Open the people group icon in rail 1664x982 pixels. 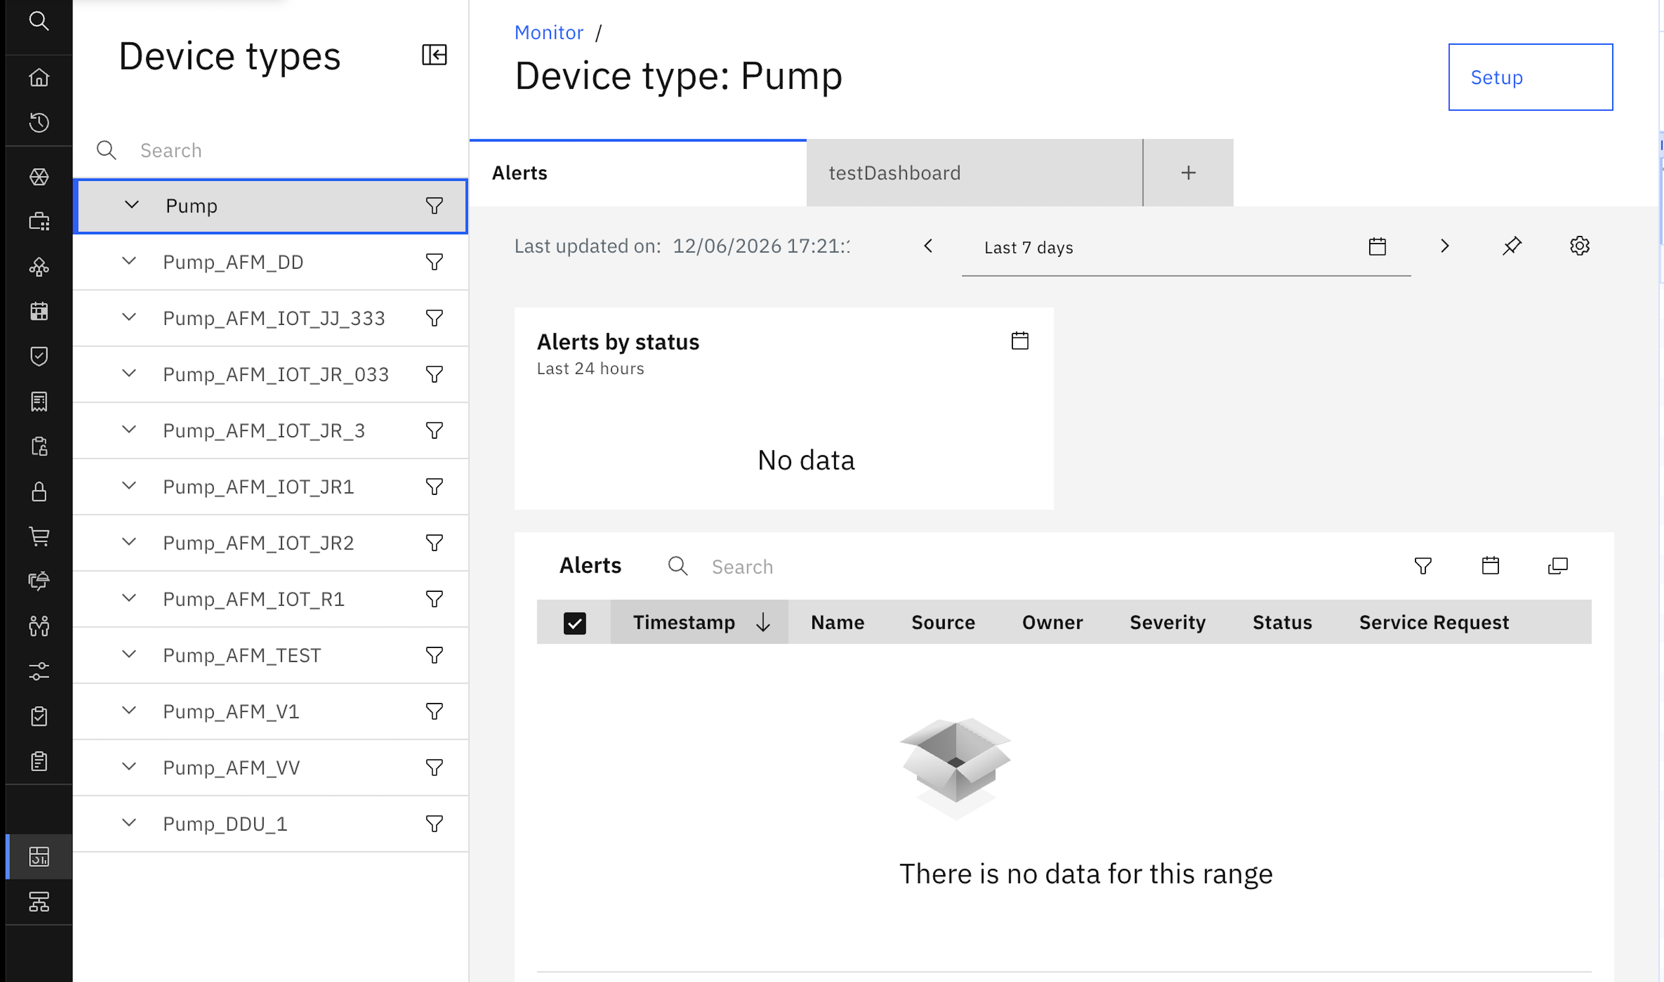[39, 626]
